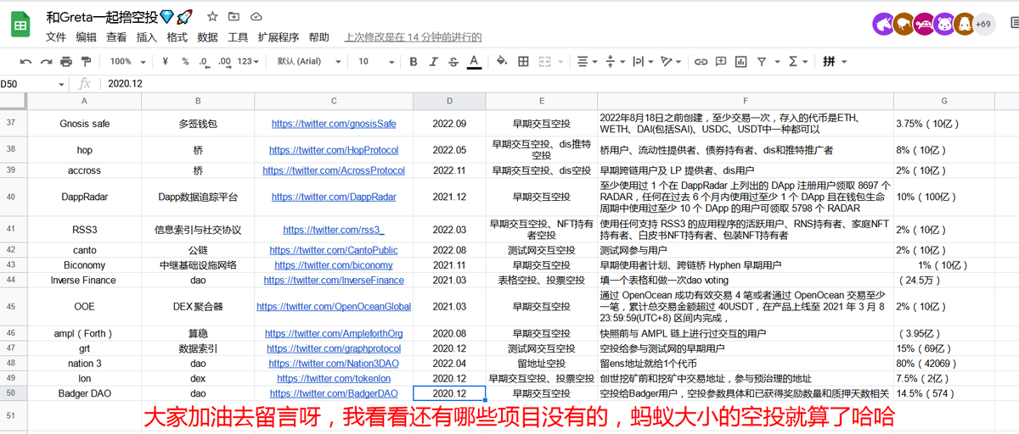Toggle the pinyin input tool icon
The width and height of the screenshot is (1019, 434).
[830, 62]
